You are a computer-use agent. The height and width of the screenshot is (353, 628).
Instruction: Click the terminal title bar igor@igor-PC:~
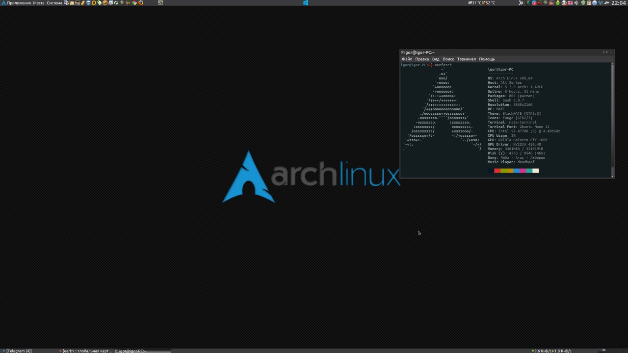pos(507,52)
